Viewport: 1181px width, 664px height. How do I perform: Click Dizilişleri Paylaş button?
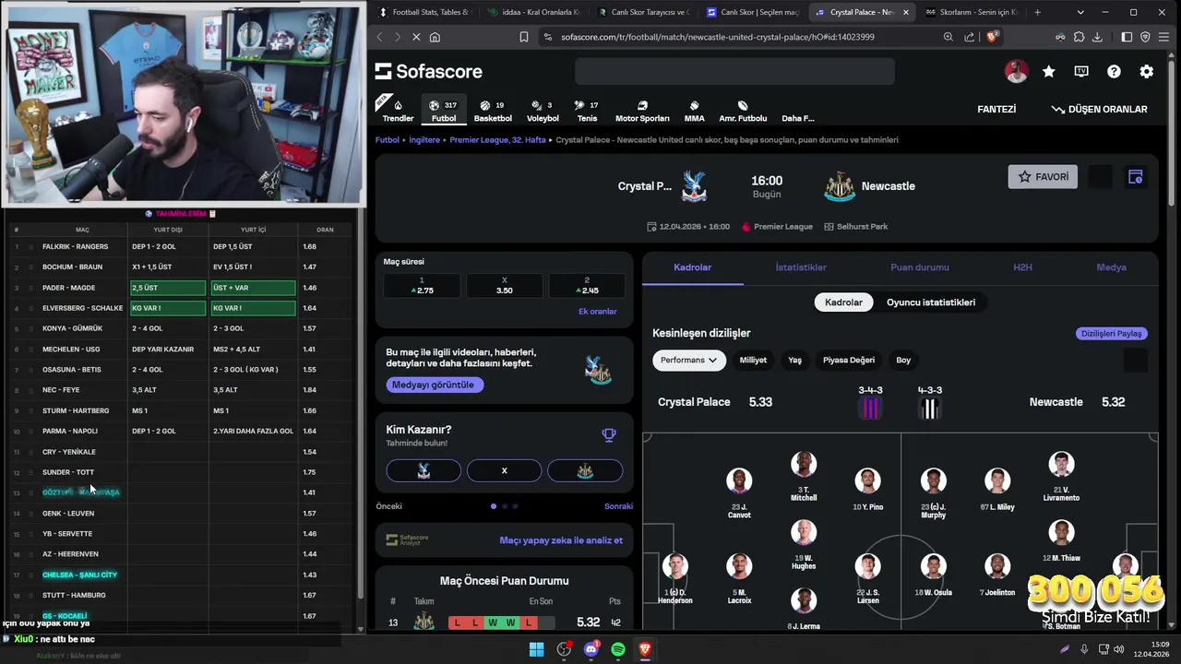click(1111, 334)
